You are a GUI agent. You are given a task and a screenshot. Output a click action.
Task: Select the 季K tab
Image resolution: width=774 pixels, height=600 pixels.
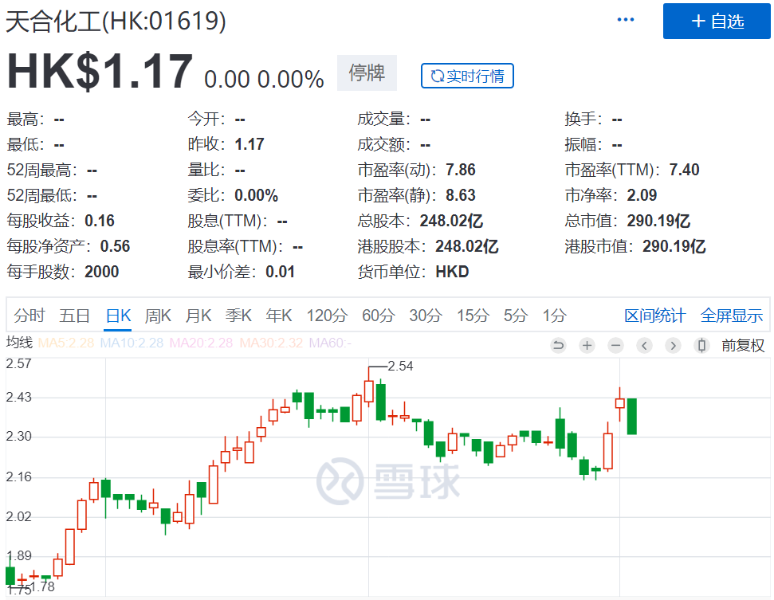click(x=238, y=316)
